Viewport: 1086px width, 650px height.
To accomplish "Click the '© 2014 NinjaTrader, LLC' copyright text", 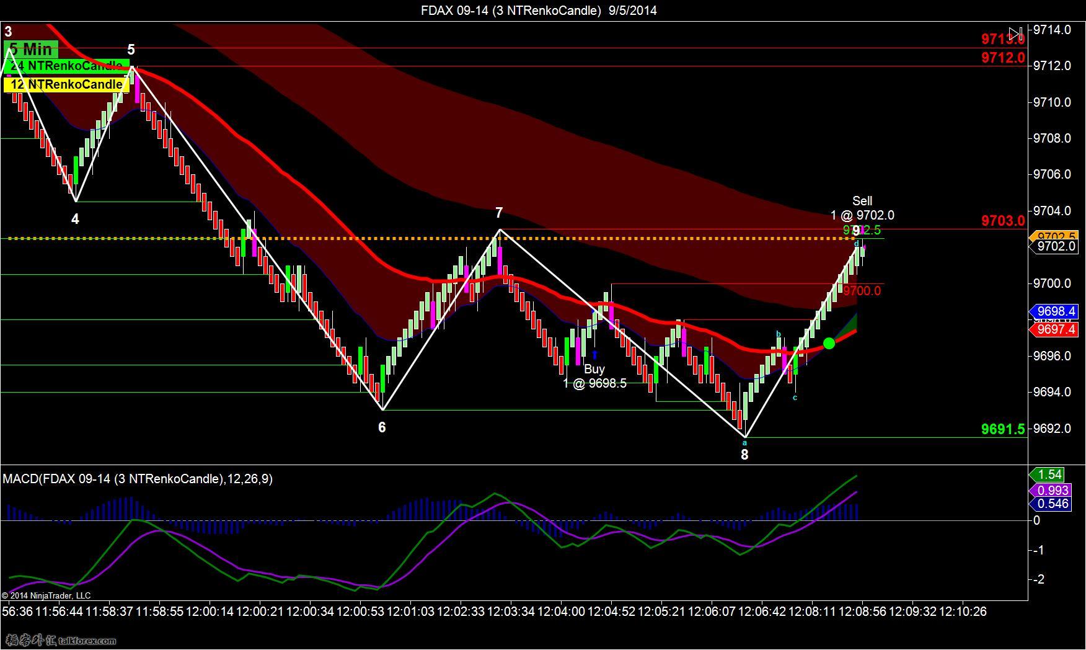I will click(46, 595).
